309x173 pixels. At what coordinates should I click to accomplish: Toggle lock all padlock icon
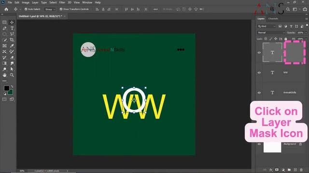[286, 39]
